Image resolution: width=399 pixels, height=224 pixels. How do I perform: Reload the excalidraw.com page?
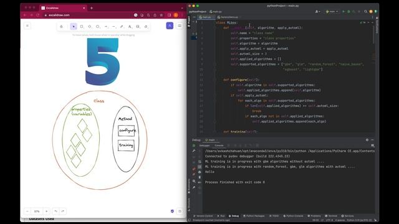37,15
